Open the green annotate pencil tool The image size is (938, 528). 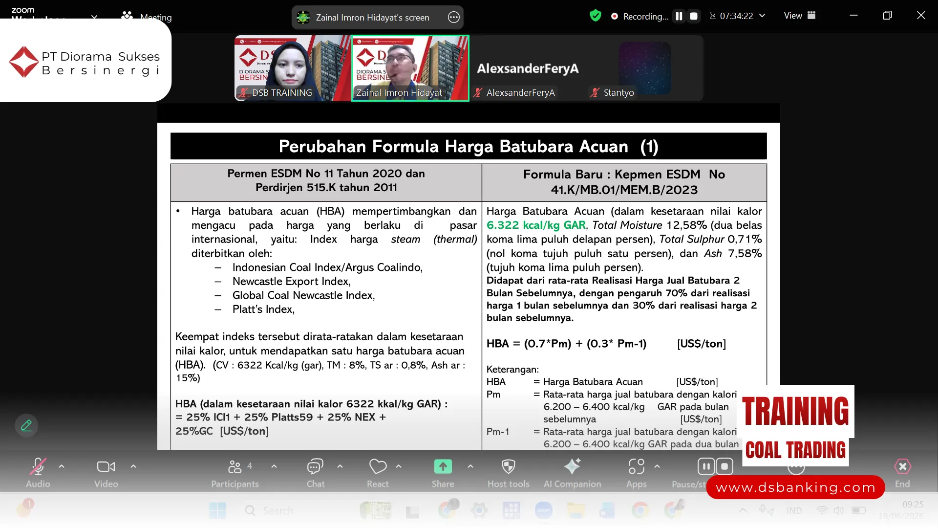[x=26, y=425]
